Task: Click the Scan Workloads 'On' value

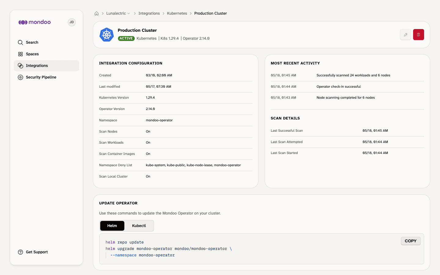Action: [148, 143]
